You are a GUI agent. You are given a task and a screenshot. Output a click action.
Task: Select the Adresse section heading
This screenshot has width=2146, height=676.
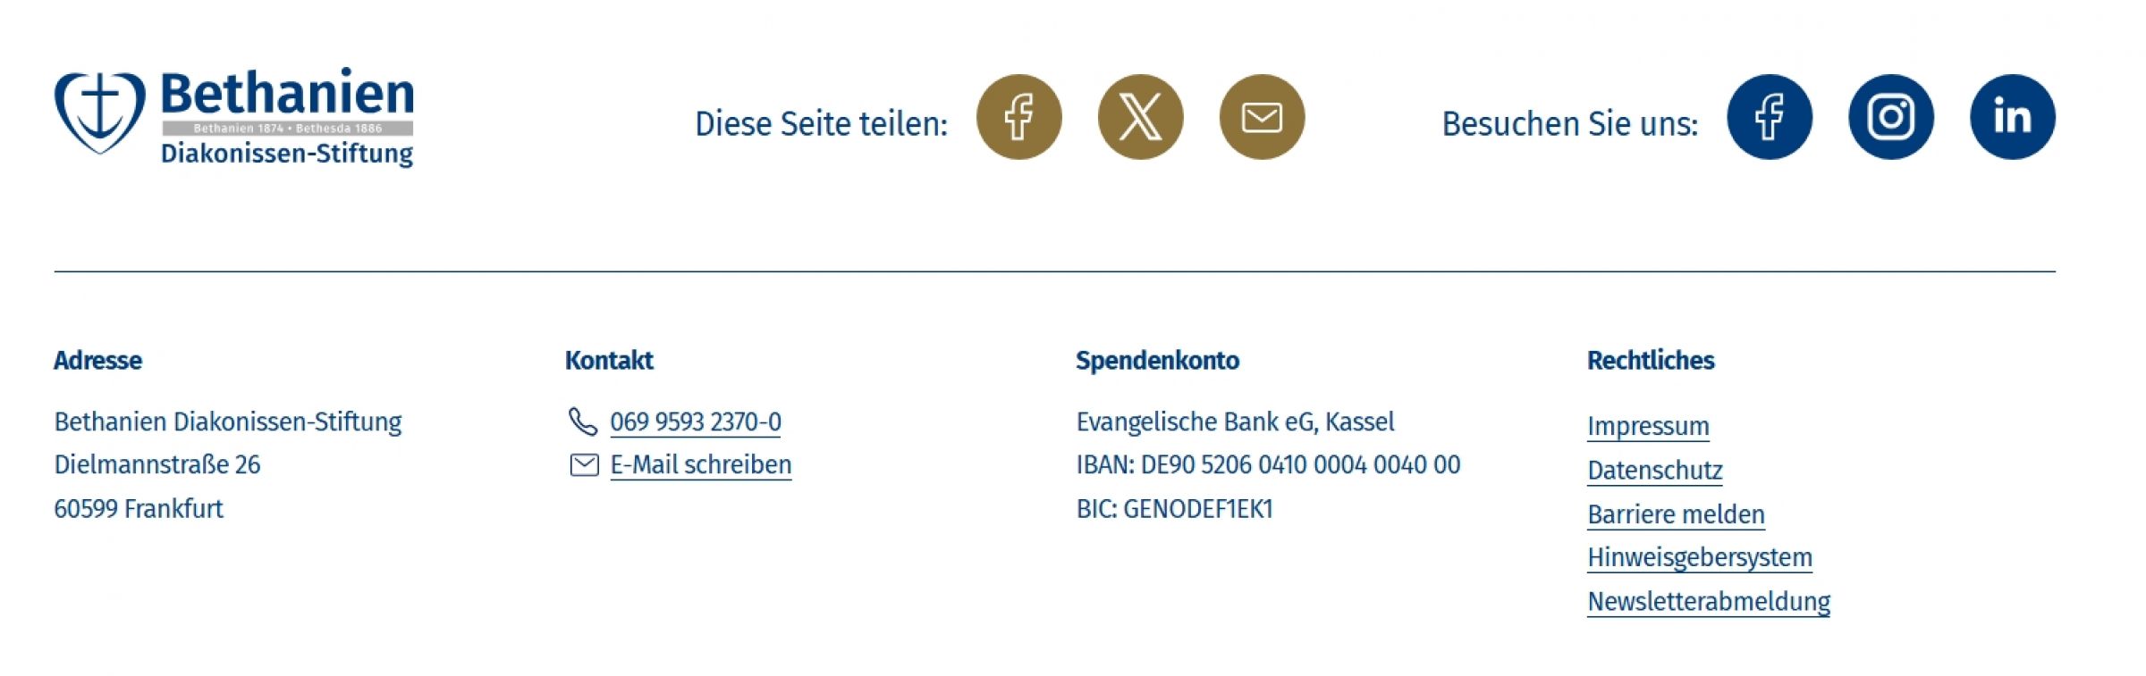tap(98, 361)
